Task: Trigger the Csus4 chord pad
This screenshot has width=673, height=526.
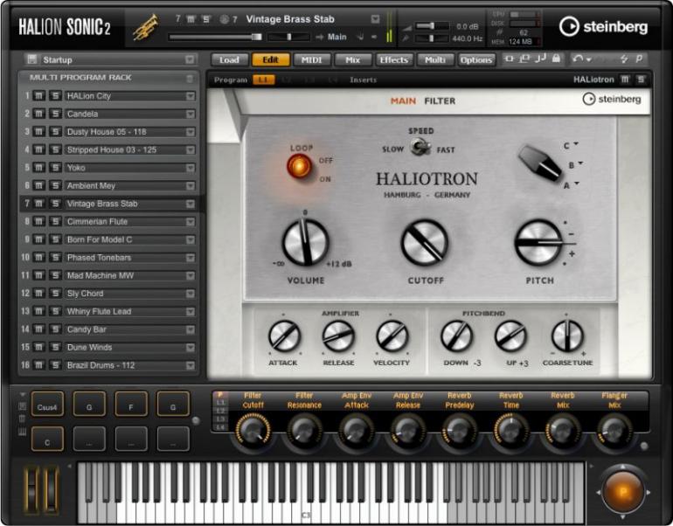Action: (x=47, y=404)
